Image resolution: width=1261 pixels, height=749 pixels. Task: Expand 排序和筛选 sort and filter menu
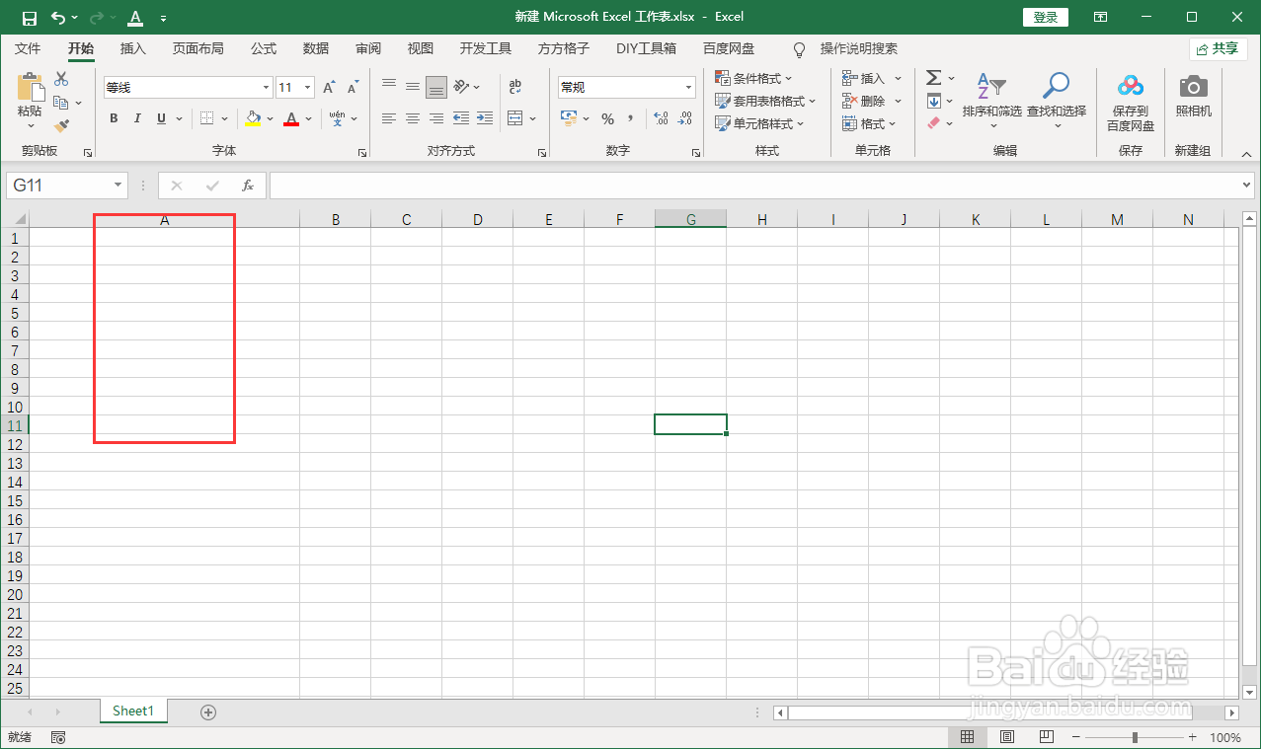991,102
